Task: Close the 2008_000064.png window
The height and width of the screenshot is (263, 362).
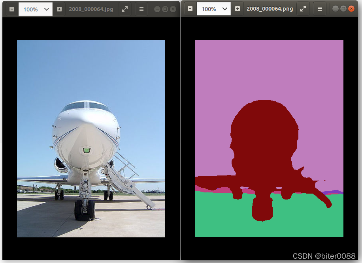Action: (x=351, y=9)
